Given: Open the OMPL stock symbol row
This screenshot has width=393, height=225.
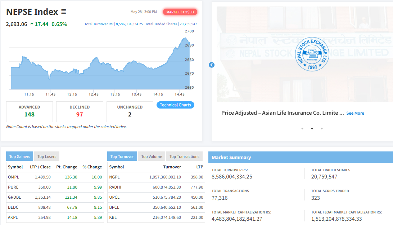Looking at the screenshot, I should click(13, 177).
